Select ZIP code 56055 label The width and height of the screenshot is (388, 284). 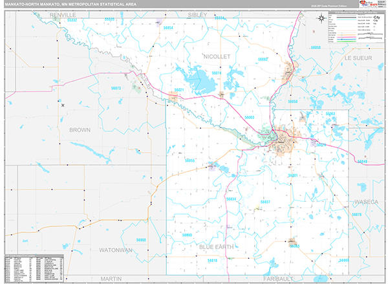pos(189,160)
